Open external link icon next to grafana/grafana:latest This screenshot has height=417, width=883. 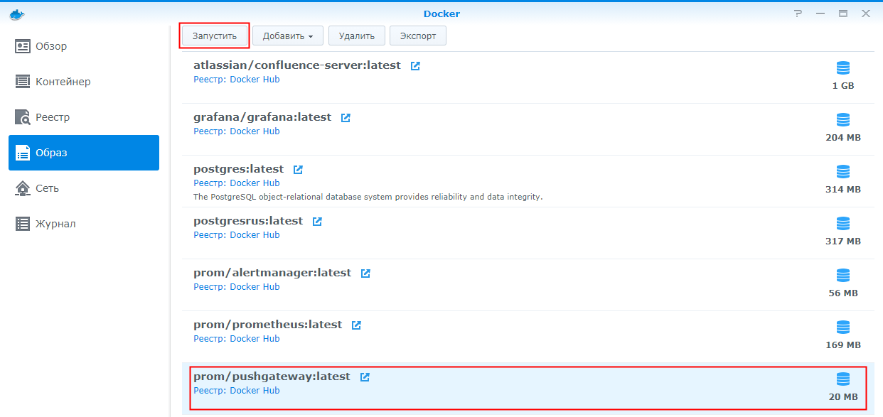pos(346,118)
